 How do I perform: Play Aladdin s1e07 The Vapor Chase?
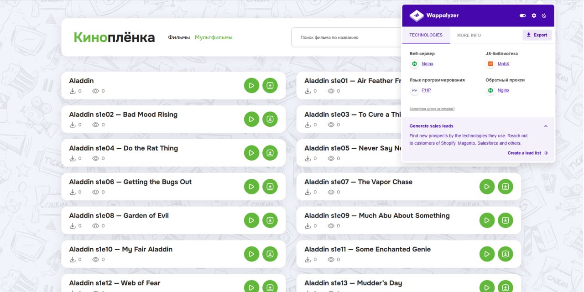pos(487,187)
